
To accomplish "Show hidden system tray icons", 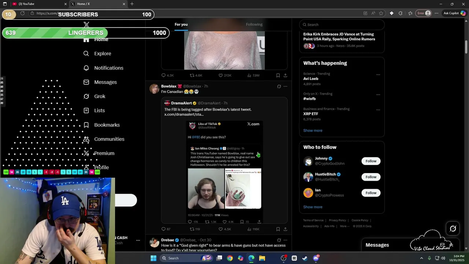I will 421,258.
